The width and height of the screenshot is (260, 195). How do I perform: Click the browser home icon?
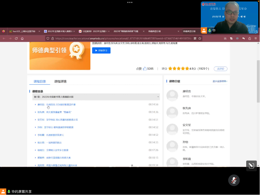tap(22, 38)
